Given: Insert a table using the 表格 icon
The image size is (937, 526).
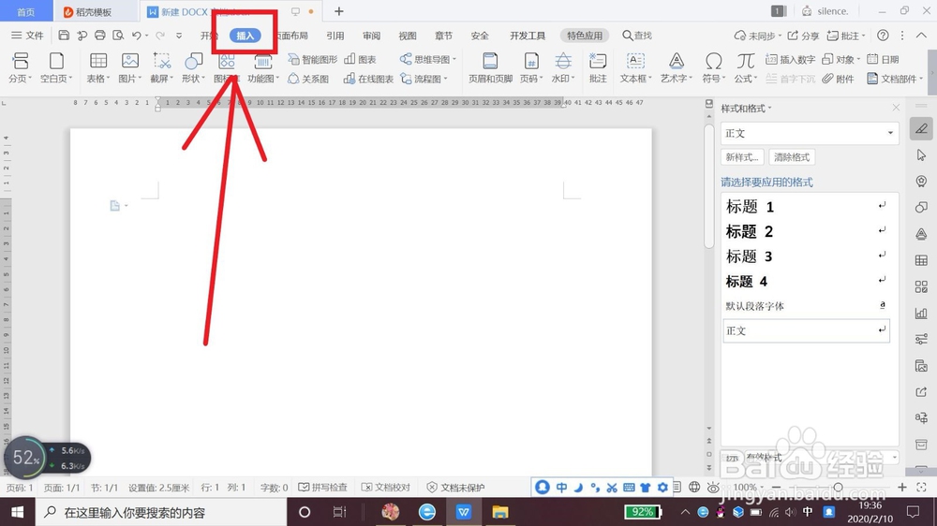Looking at the screenshot, I should pos(98,66).
